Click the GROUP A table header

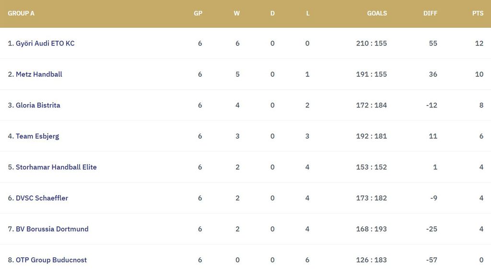point(21,13)
